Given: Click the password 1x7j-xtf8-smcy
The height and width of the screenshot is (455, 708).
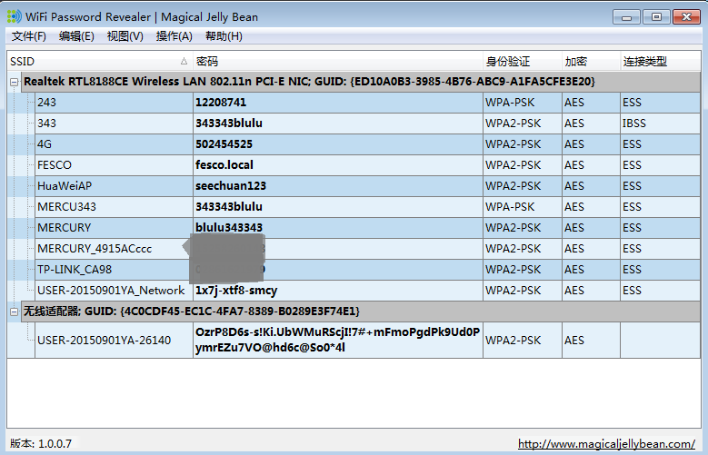Looking at the screenshot, I should 236,291.
